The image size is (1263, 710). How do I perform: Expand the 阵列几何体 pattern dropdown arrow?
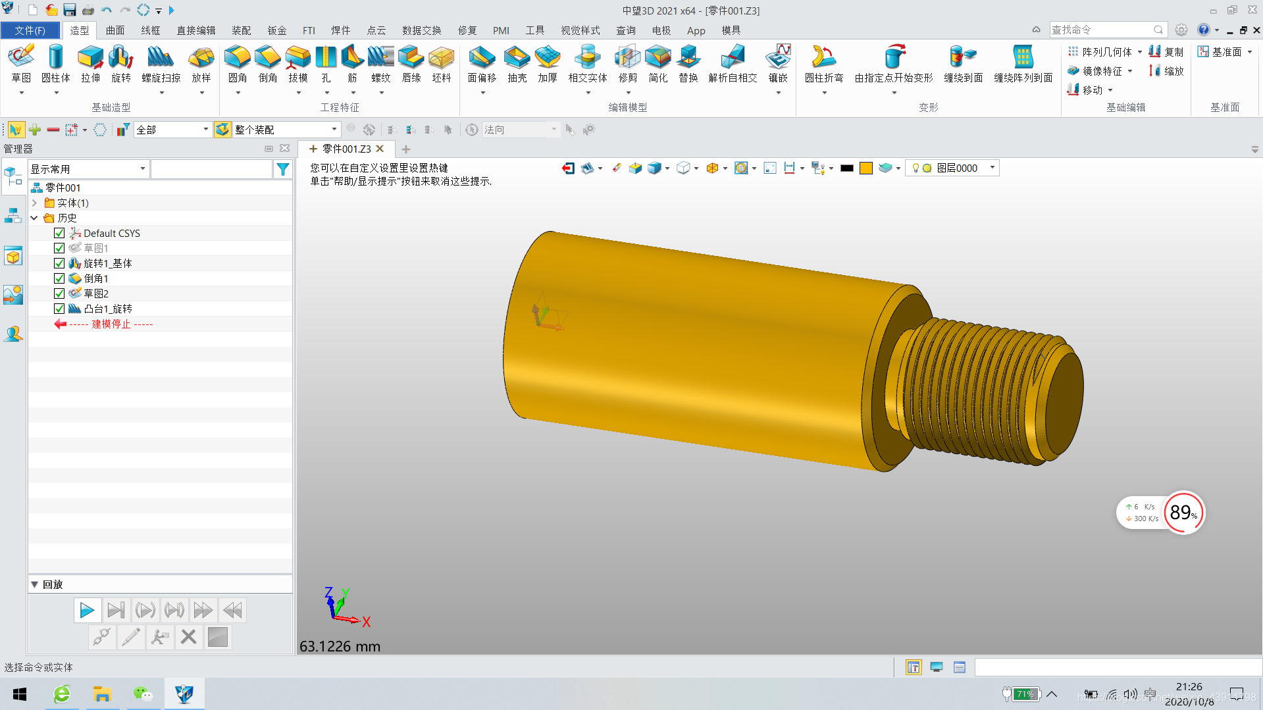pyautogui.click(x=1140, y=52)
